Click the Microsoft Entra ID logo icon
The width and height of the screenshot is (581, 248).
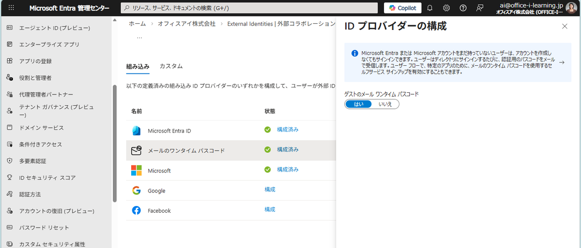click(x=137, y=131)
